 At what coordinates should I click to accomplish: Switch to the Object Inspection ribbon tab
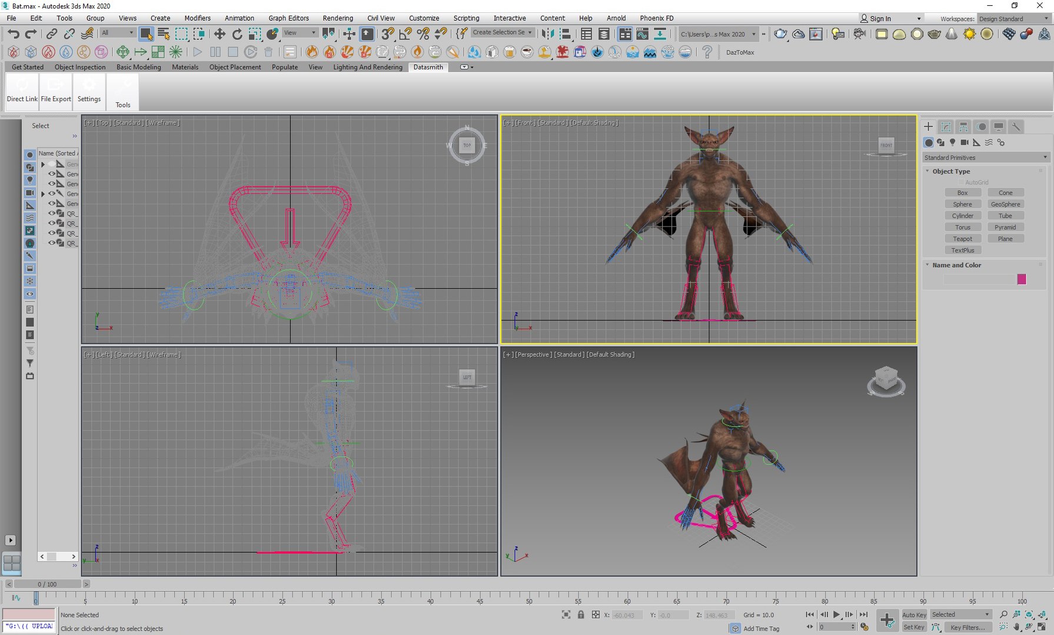pos(80,67)
